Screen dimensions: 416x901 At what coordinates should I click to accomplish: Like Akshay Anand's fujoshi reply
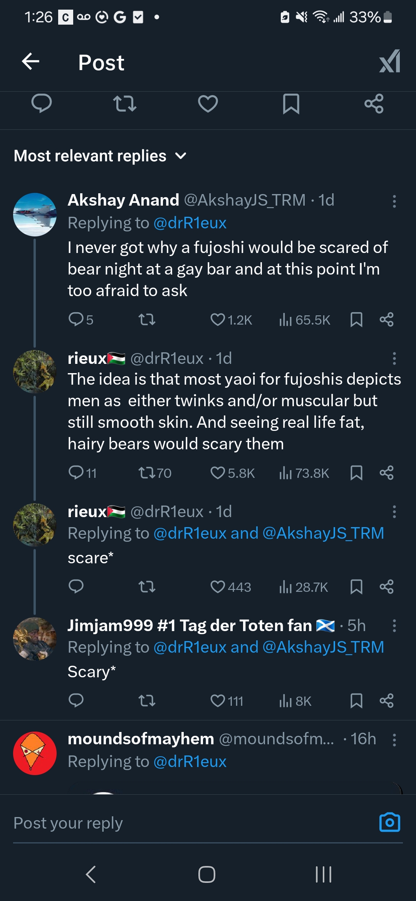[218, 320]
